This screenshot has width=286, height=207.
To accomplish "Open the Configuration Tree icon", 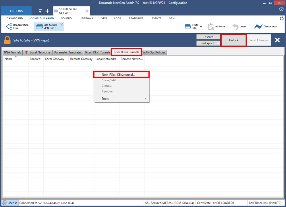I will pyautogui.click(x=9, y=26).
